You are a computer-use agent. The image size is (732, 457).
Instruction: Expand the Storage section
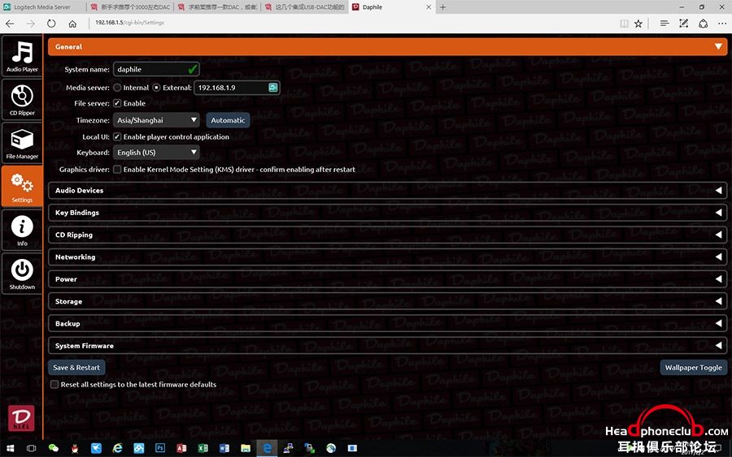[387, 301]
